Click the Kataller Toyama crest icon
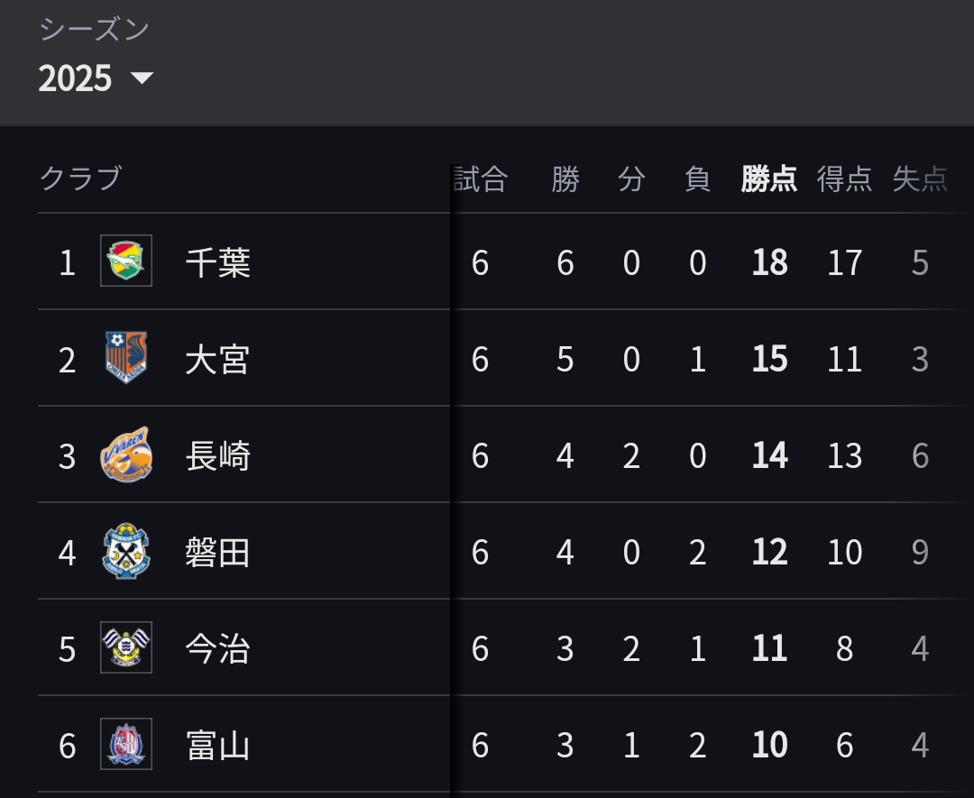This screenshot has height=798, width=974. point(126,744)
